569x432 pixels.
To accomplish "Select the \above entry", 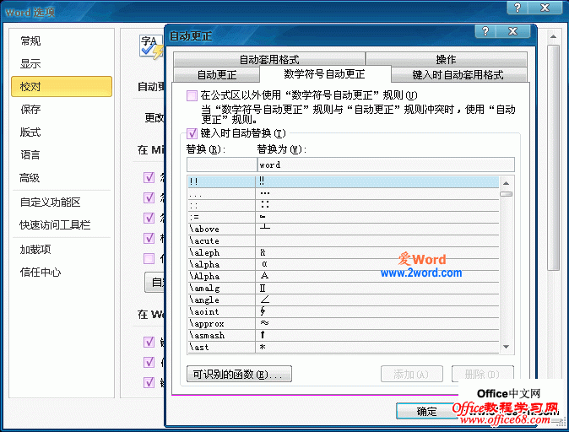I will (x=344, y=229).
